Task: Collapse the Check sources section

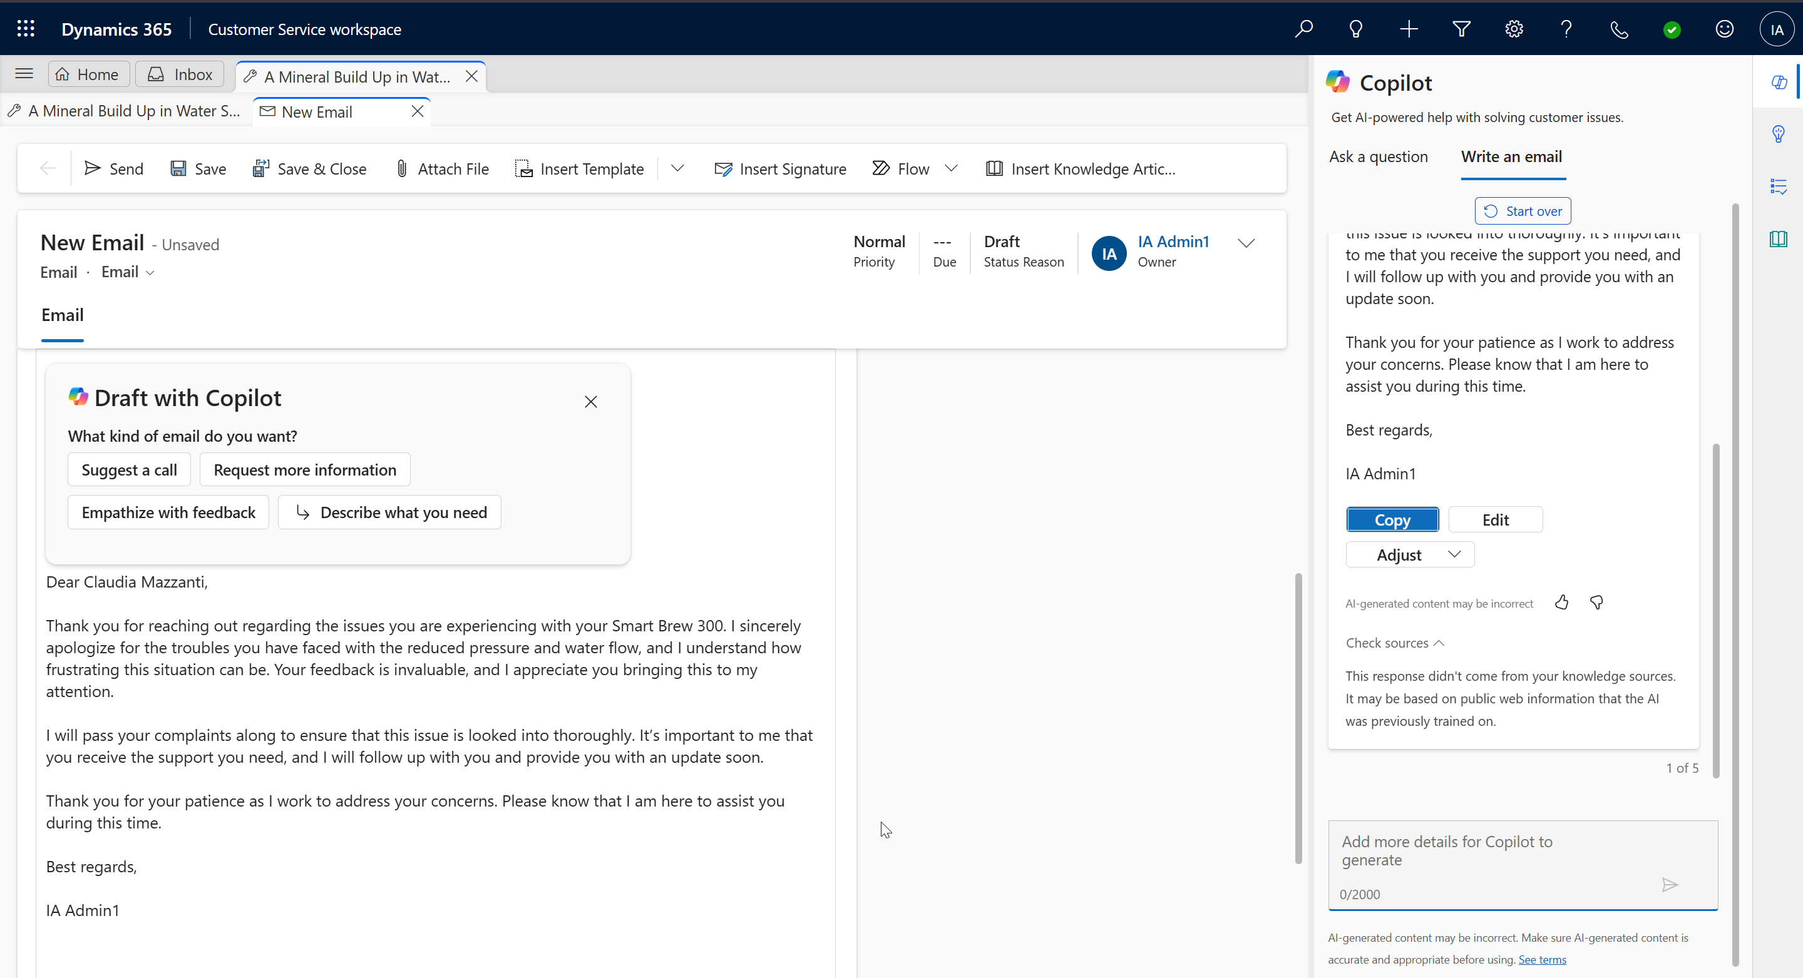Action: tap(1395, 643)
